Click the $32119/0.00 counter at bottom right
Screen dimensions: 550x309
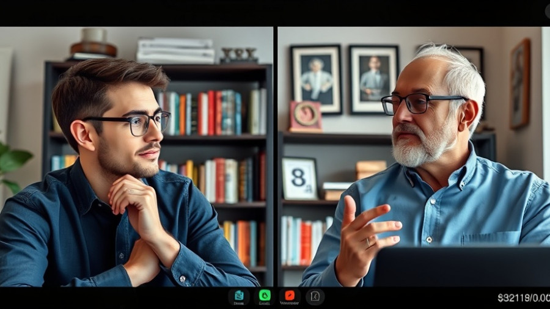coord(522,298)
